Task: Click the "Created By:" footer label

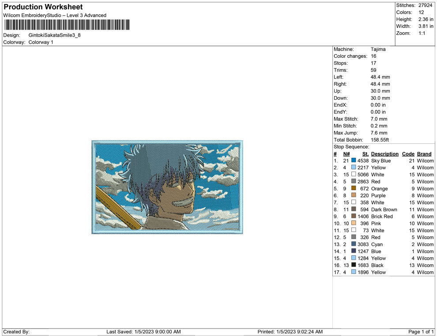Action: (x=16, y=332)
